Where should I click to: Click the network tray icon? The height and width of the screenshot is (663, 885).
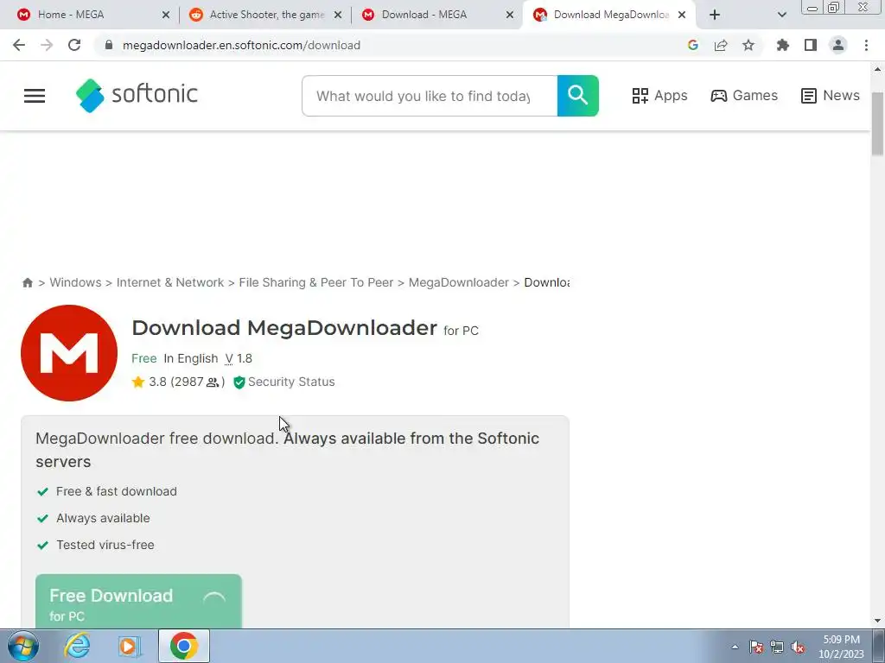[x=777, y=647]
